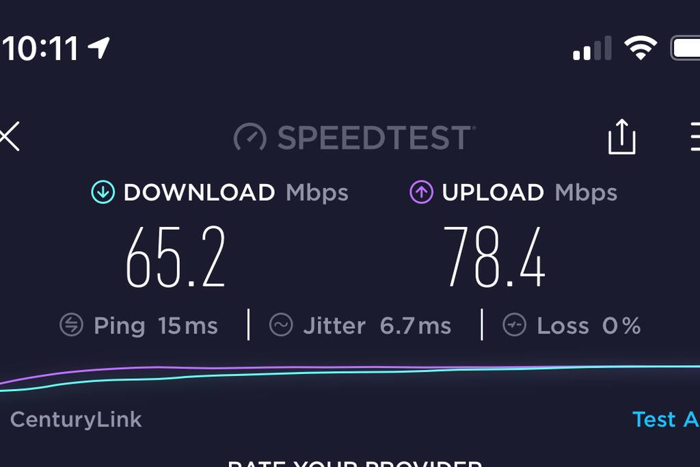The image size is (700, 467).
Task: Tap the download arrow circle icon
Action: pos(103,192)
